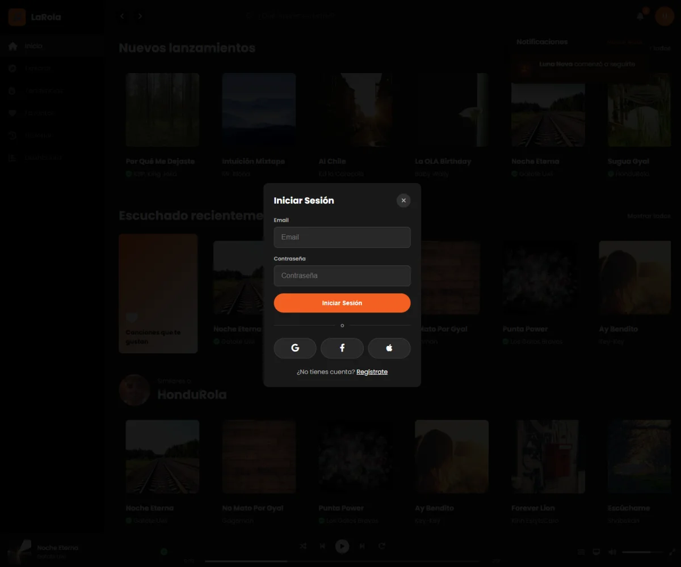Open the Intuición Mixtape album cover
Screen dimensions: 681x567
pos(259,110)
